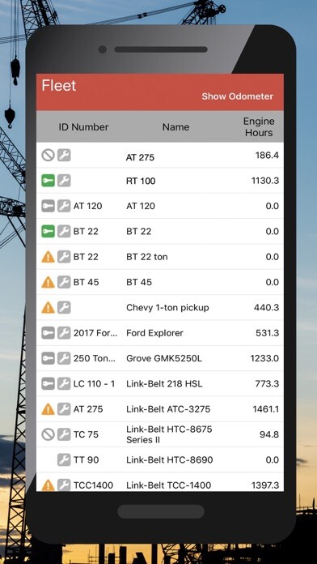Select the RT 100 vehicle name
The width and height of the screenshot is (317, 564).
(141, 181)
